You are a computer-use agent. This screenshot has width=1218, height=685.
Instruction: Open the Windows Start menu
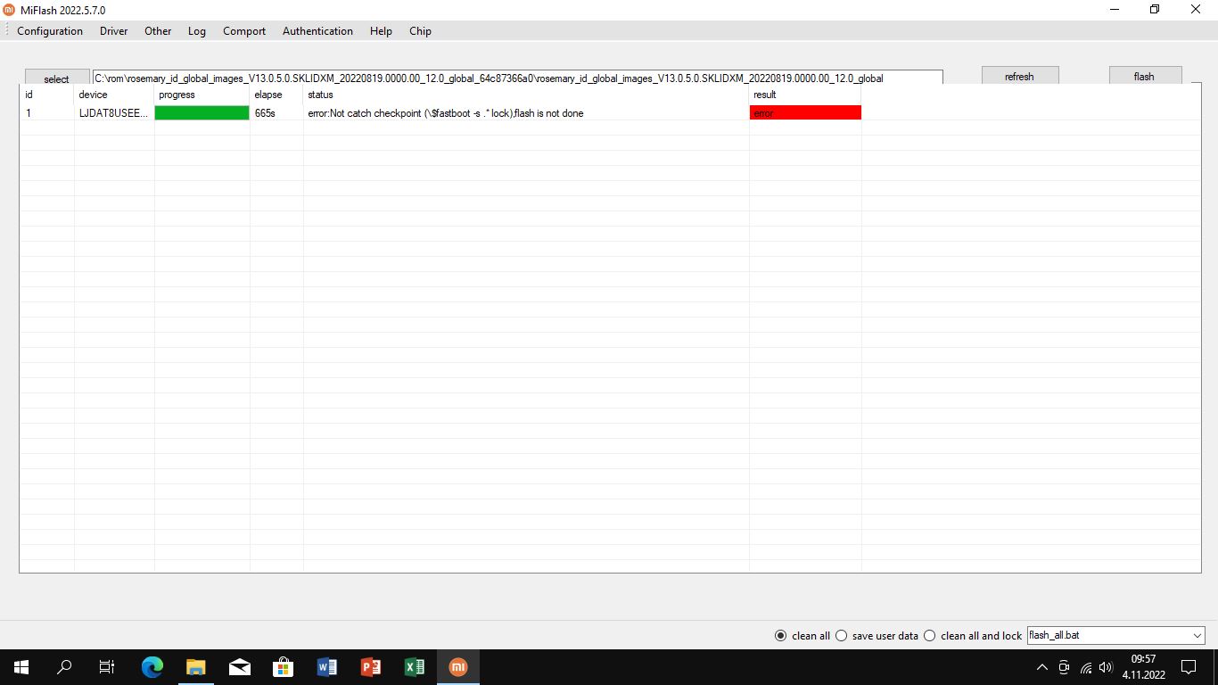pos(21,667)
